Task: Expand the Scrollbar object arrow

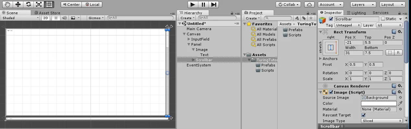Action: tap(193, 60)
